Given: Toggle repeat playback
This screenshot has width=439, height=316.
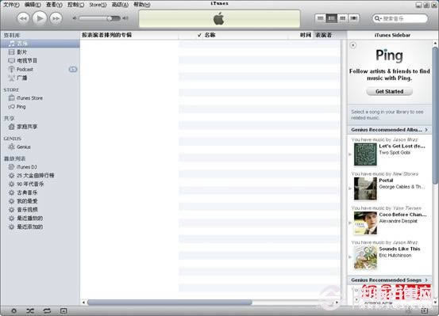Looking at the screenshot, I should pyautogui.click(x=47, y=310).
